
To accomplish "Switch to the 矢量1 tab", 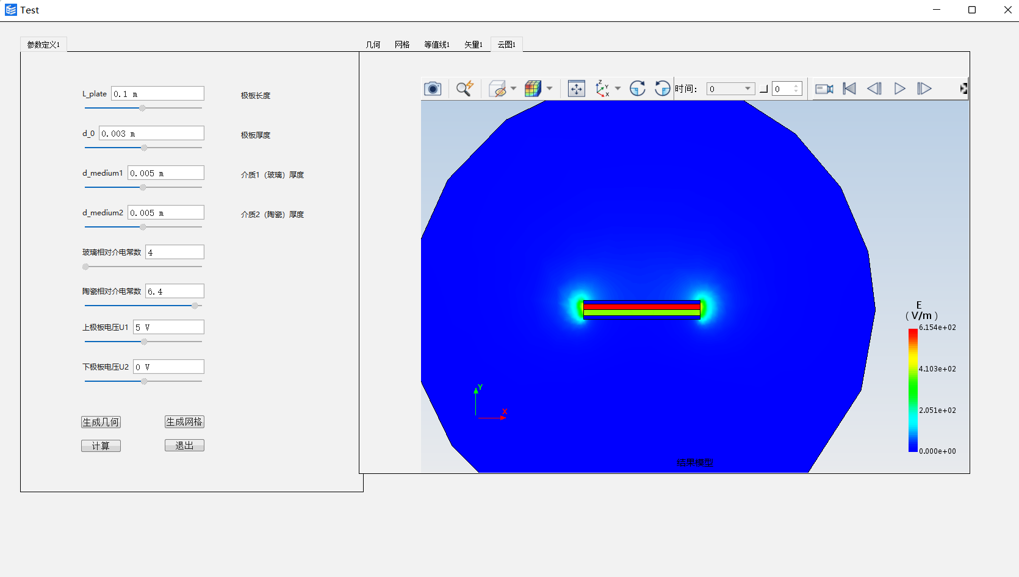I will point(473,45).
